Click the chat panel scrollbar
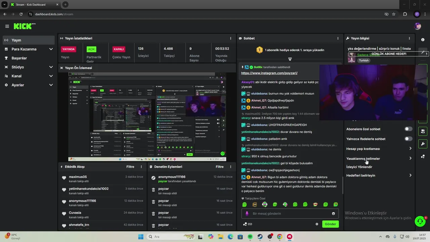Screen dimensions: 430x242 (343, 185)
